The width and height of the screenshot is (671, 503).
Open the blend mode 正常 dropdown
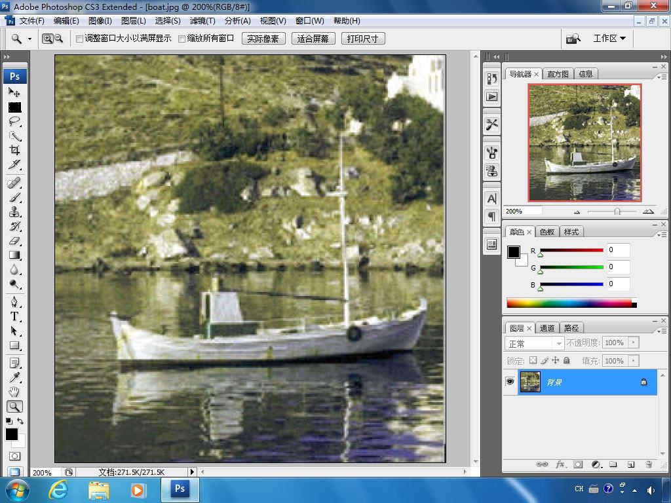pyautogui.click(x=535, y=343)
